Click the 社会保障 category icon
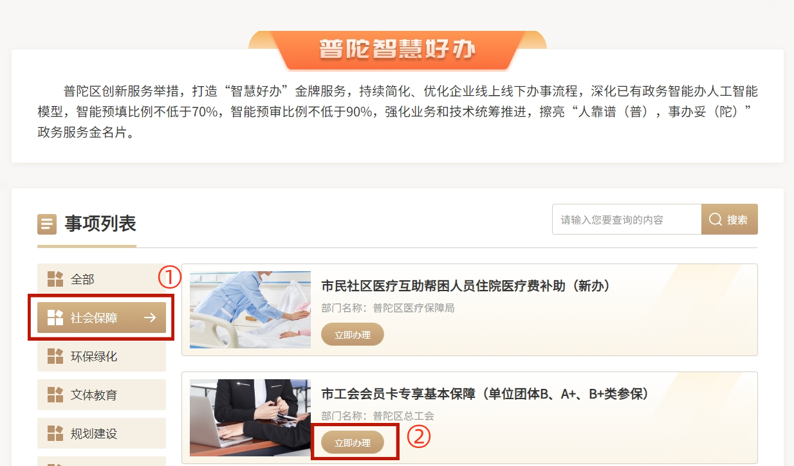The image size is (794, 466). tap(55, 318)
